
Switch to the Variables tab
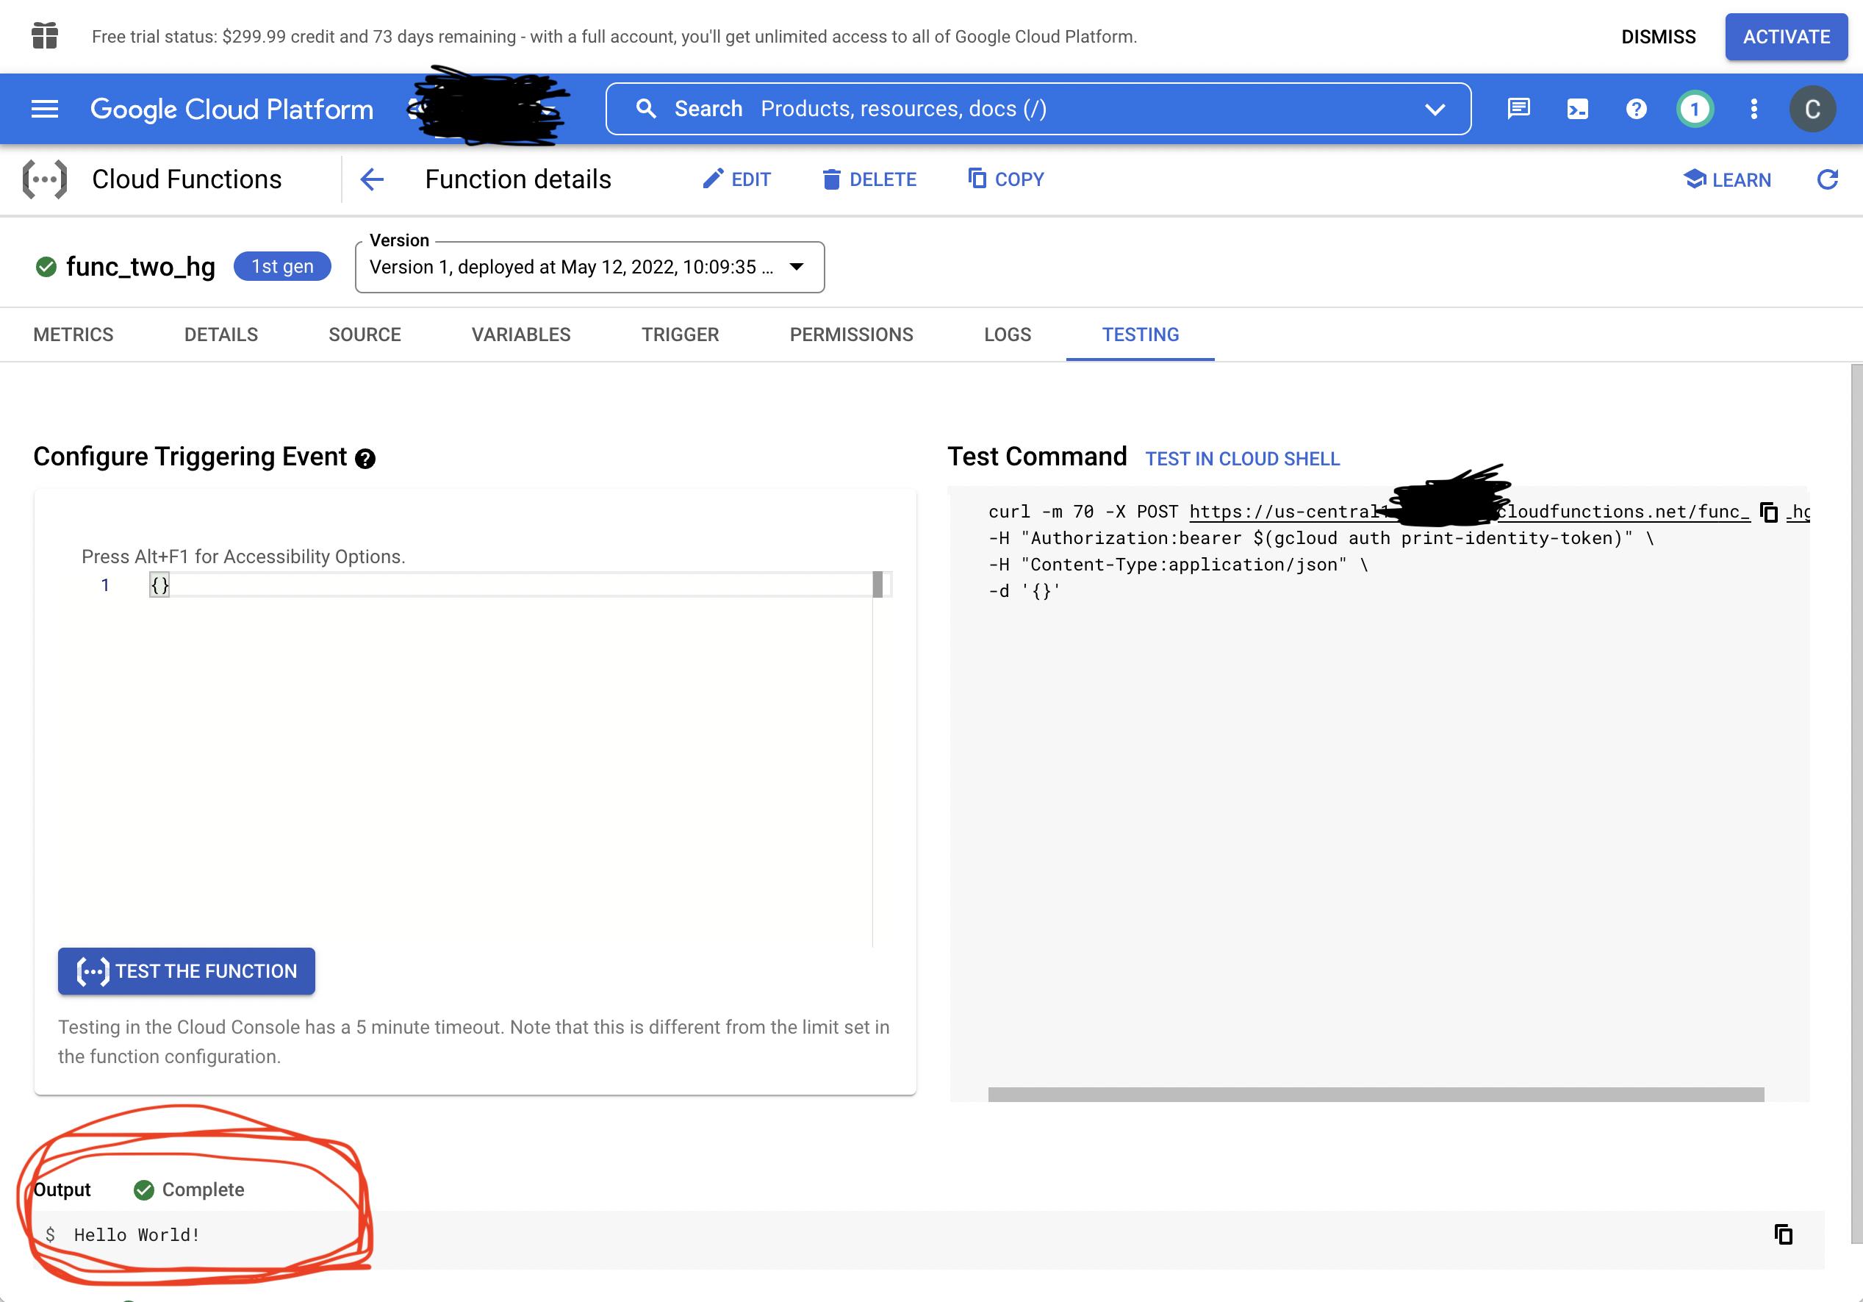tap(521, 335)
